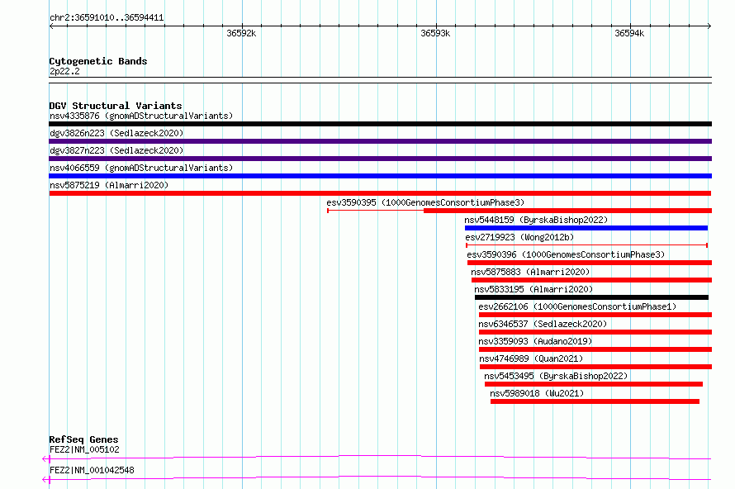Click the esv2662106 red variant bar

[595, 315]
